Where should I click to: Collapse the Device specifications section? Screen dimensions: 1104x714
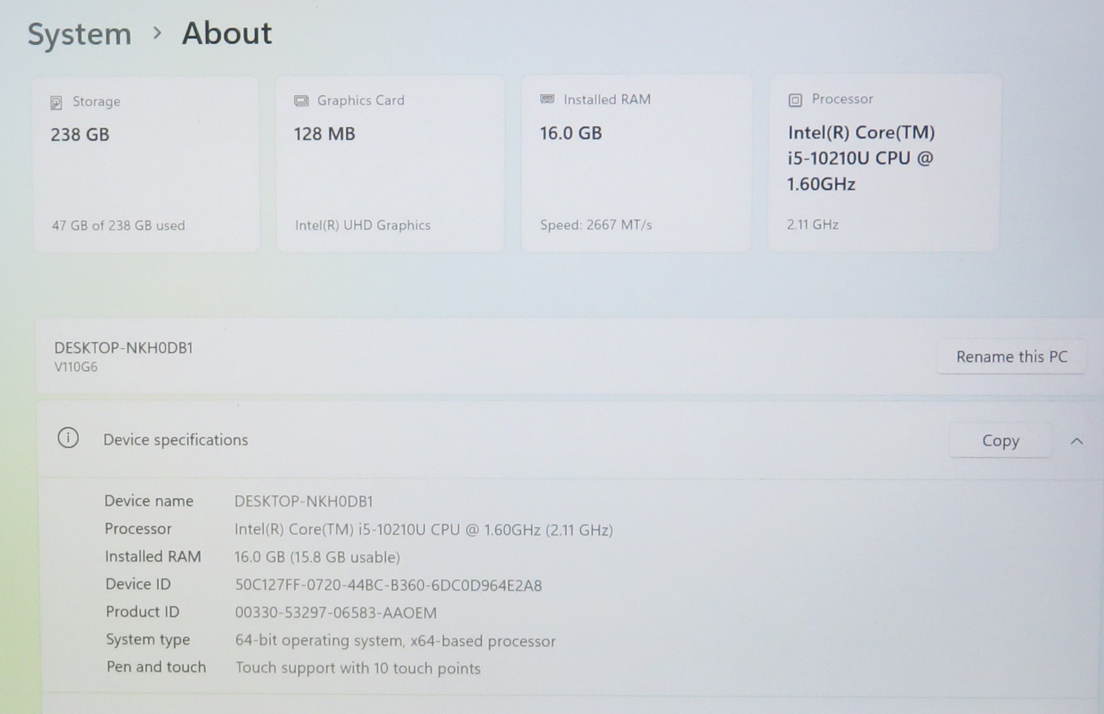click(1076, 441)
